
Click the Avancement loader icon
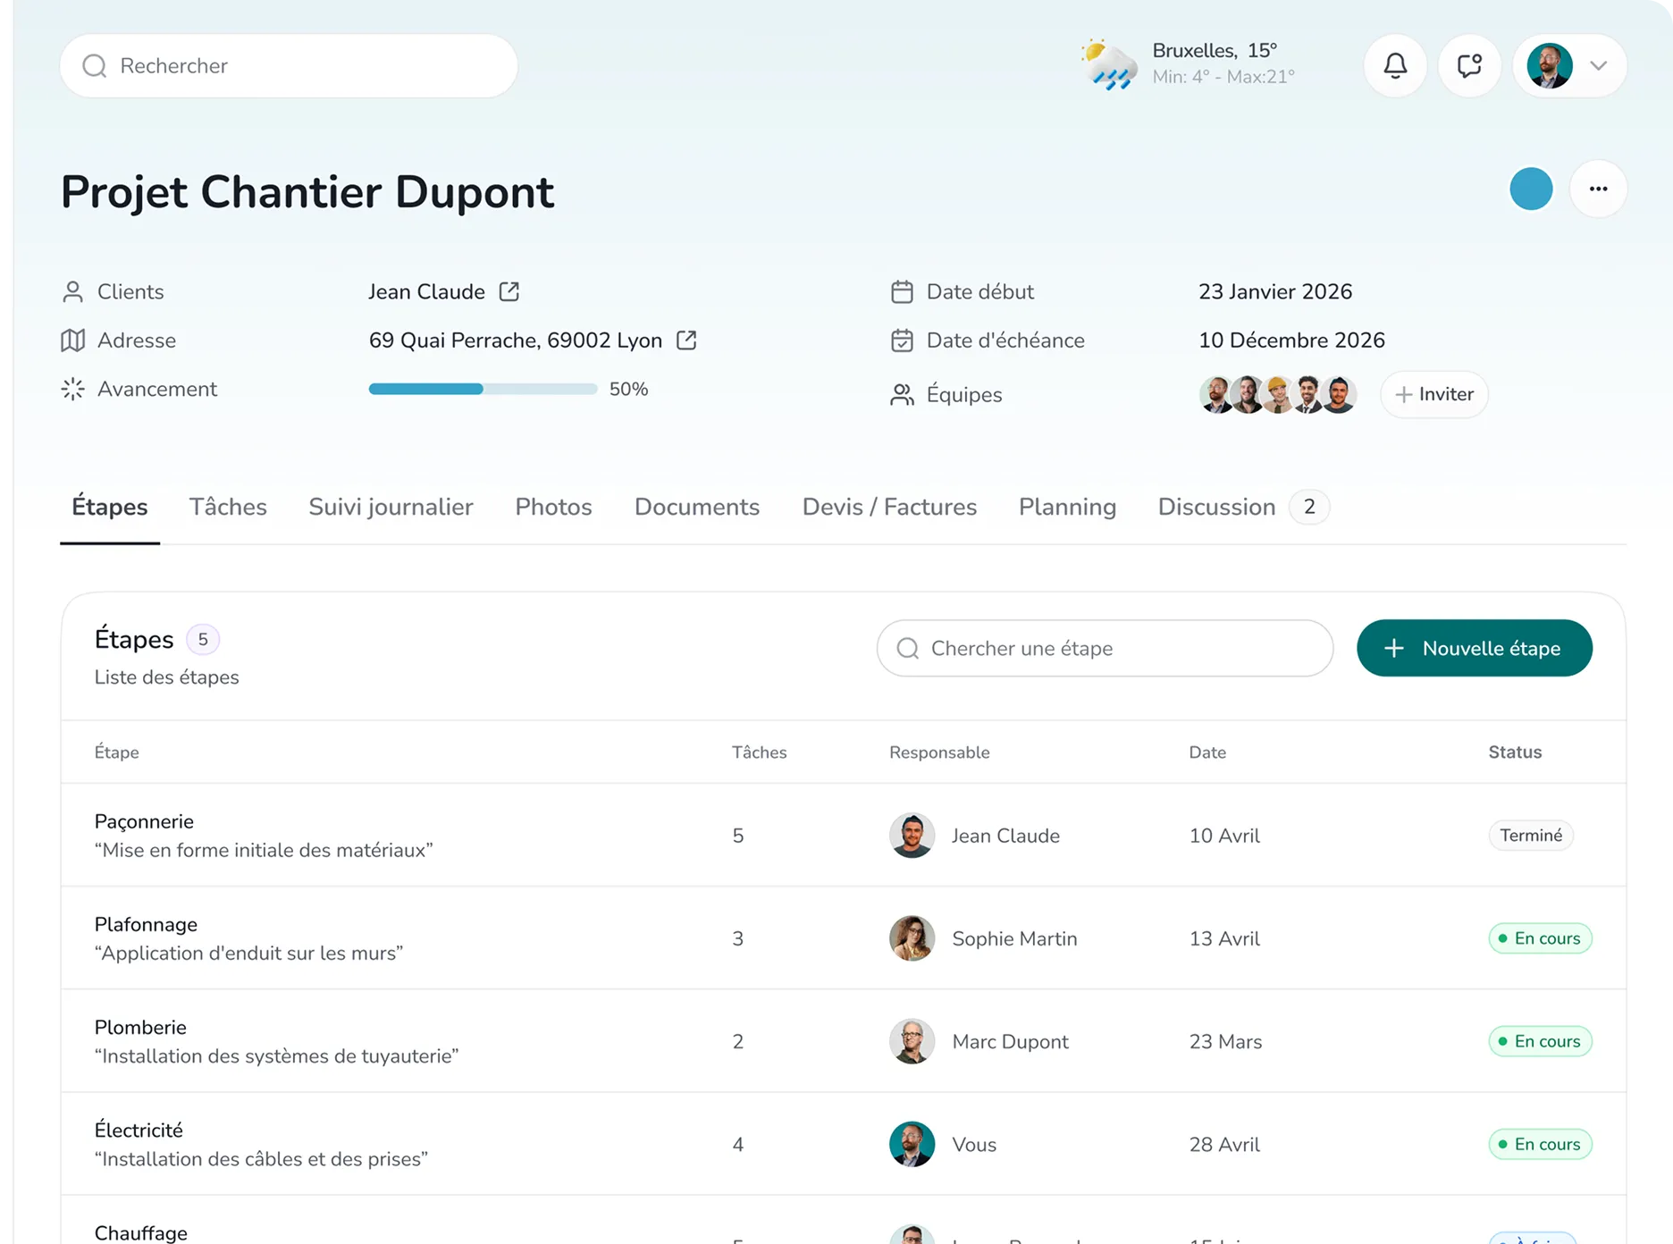[72, 389]
